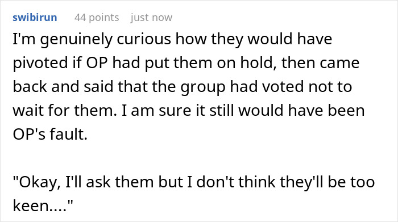Viewport: 398px width, 222px height.
Task: Click the word 'back' starting the third line
Action: click(x=30, y=87)
